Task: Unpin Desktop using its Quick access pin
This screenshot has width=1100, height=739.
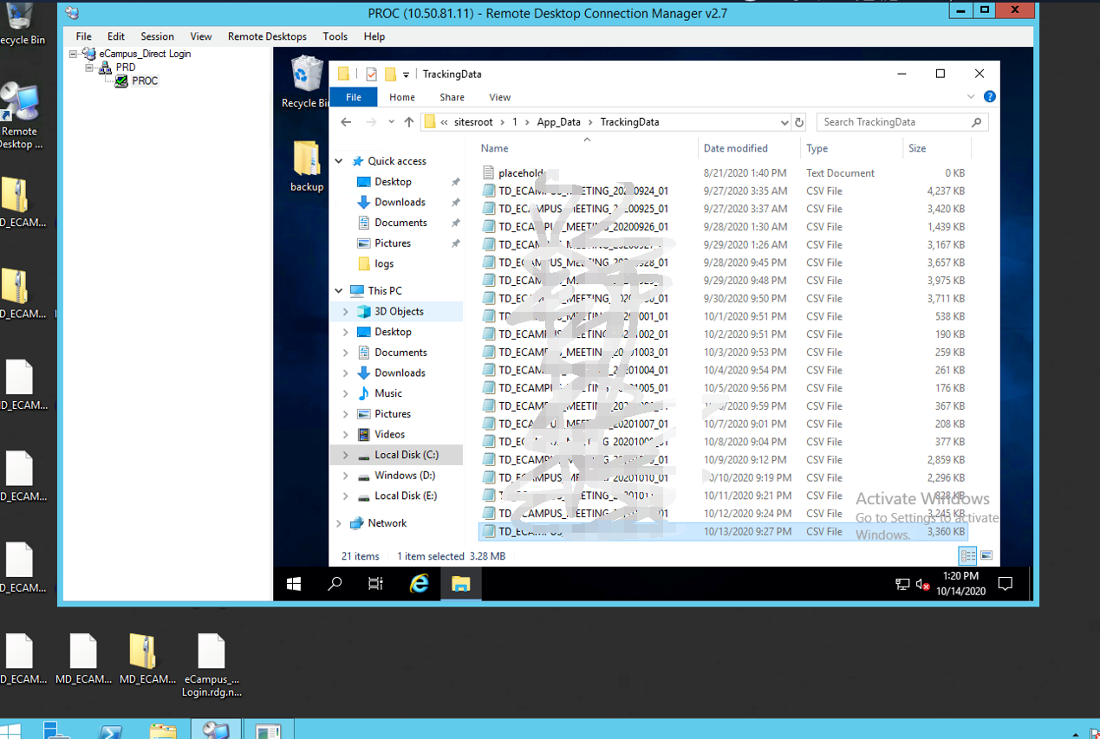Action: tap(455, 182)
